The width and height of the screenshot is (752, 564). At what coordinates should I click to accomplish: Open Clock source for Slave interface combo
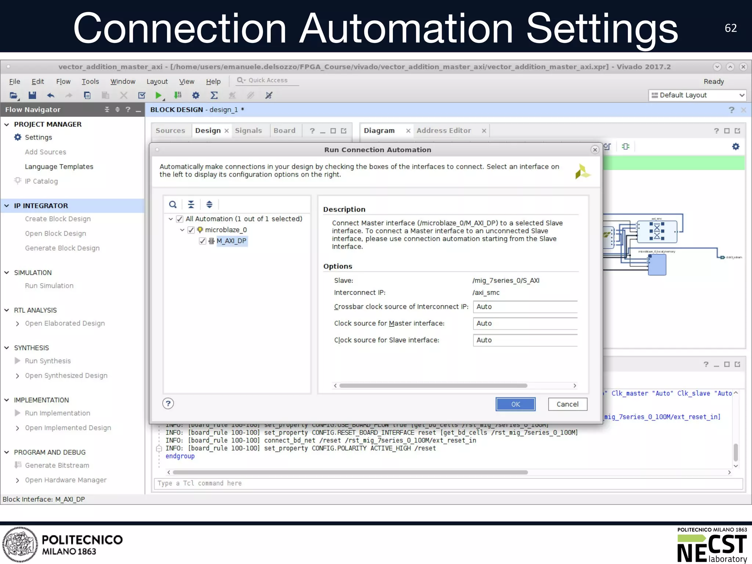tap(525, 340)
